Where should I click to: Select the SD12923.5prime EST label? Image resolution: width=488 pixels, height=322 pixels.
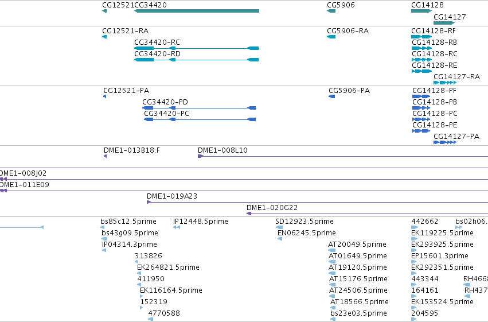click(304, 222)
